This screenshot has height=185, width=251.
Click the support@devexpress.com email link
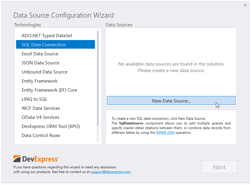(x=110, y=172)
